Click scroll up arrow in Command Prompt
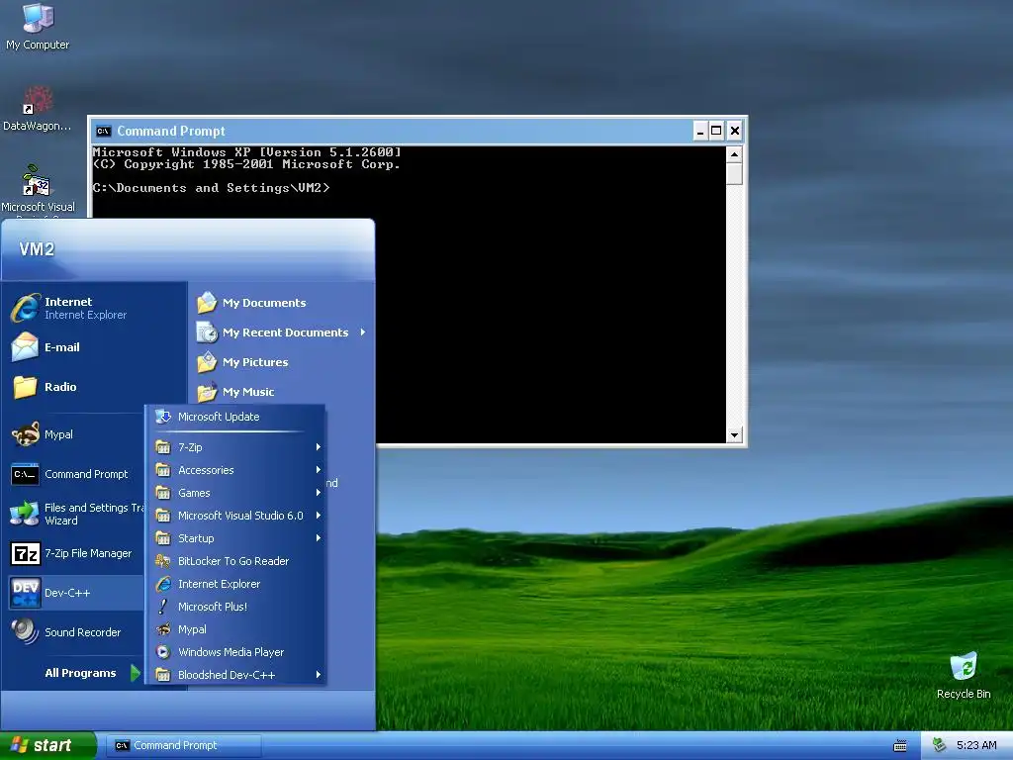Viewport: 1013px width, 760px height. tap(734, 154)
